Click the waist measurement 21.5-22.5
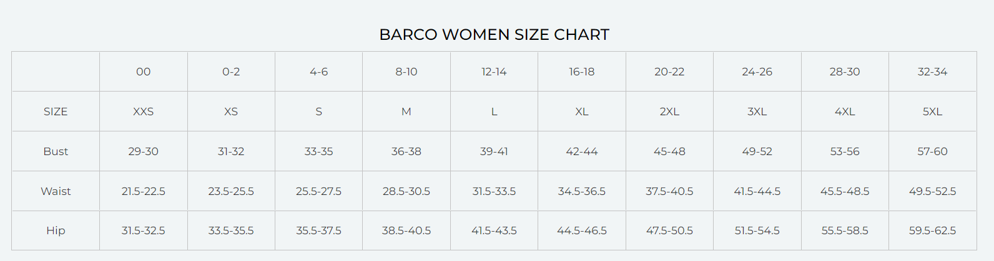Viewport: 994px width, 261px height. [143, 191]
